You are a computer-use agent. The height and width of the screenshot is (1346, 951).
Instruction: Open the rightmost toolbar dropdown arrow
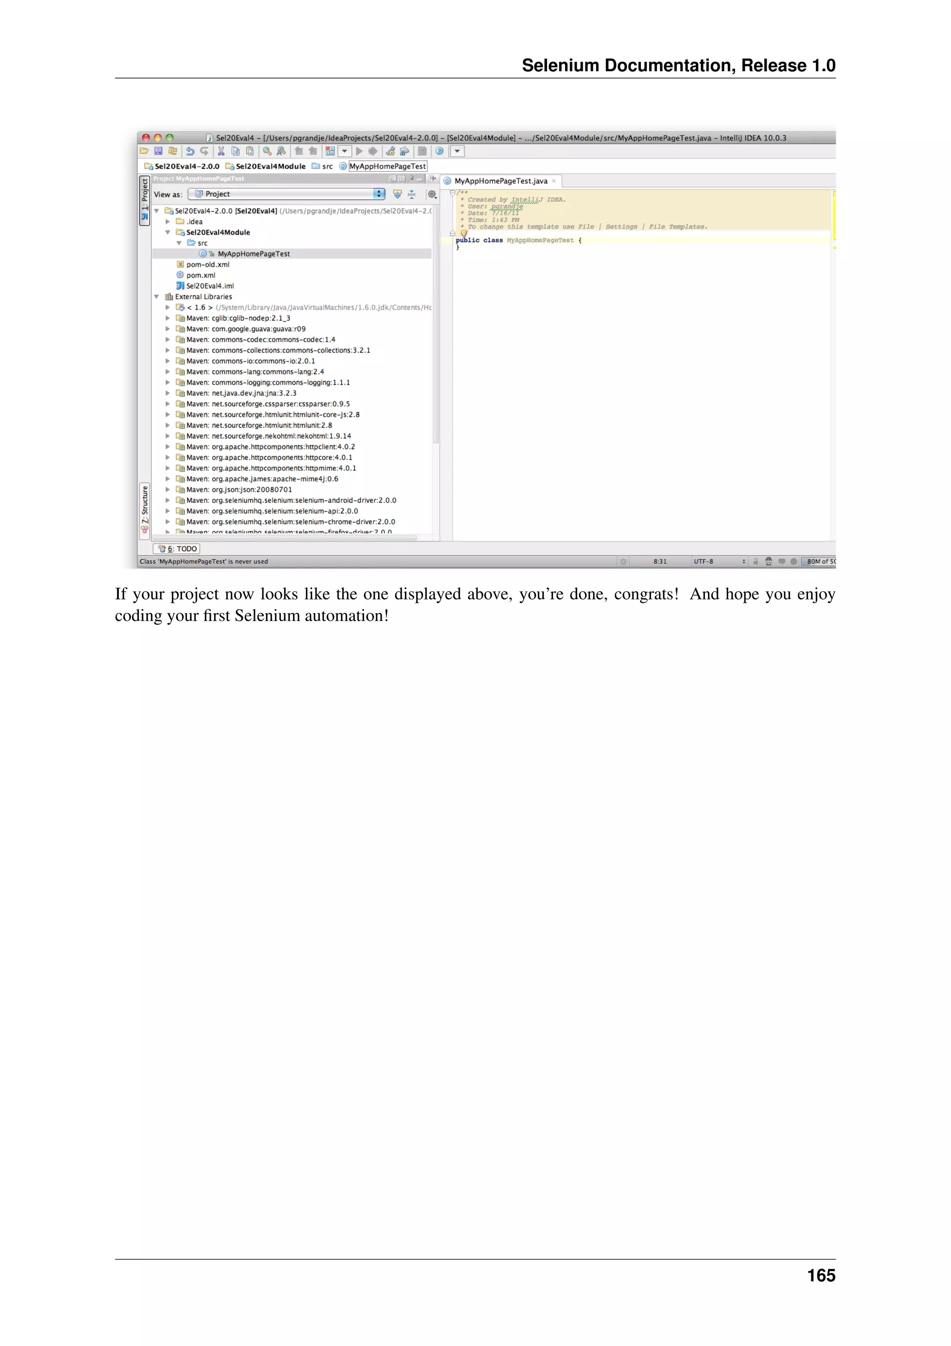pos(457,151)
